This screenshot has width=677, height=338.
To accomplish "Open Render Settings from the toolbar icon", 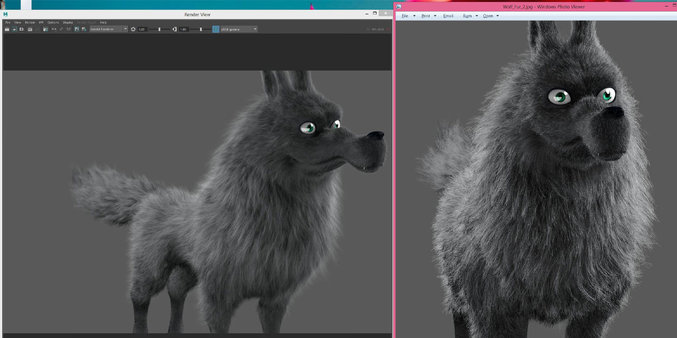I will pos(46,29).
